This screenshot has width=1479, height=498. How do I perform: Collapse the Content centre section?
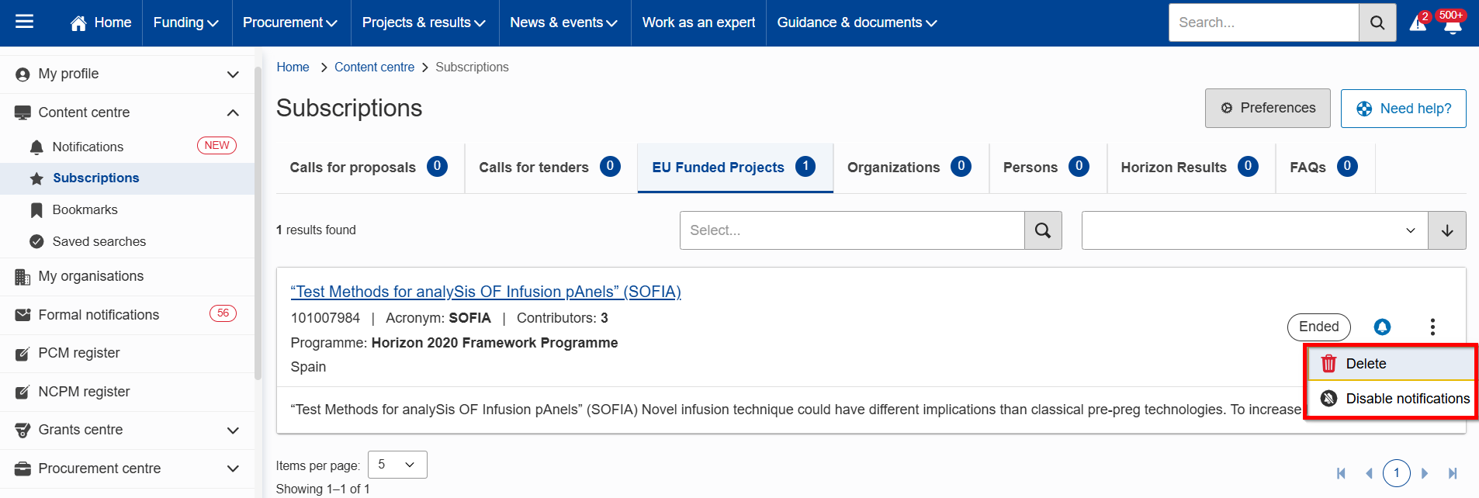pyautogui.click(x=233, y=113)
